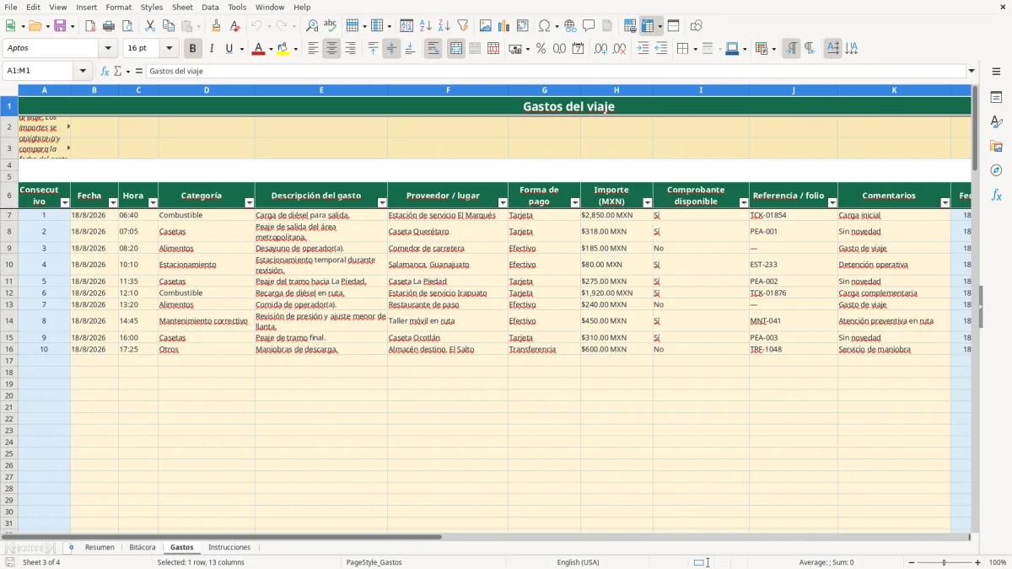Click column D header
This screenshot has width=1012, height=569.
[x=207, y=89]
